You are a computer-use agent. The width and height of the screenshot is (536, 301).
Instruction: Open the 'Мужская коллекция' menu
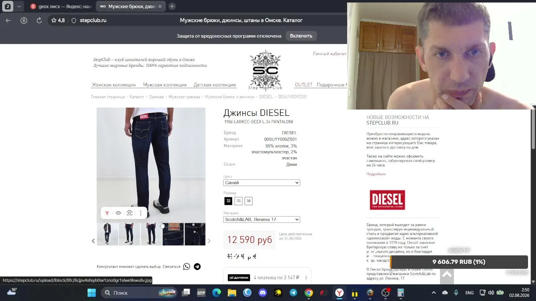point(165,85)
